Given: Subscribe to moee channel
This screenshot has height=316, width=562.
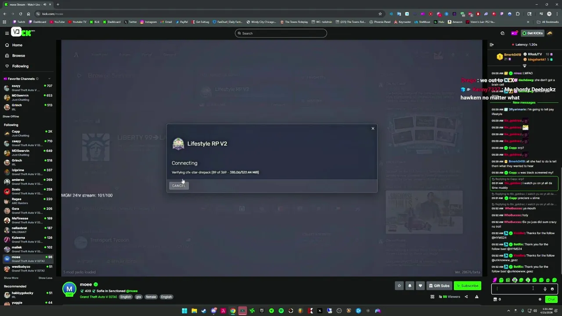Looking at the screenshot, I should (467, 286).
